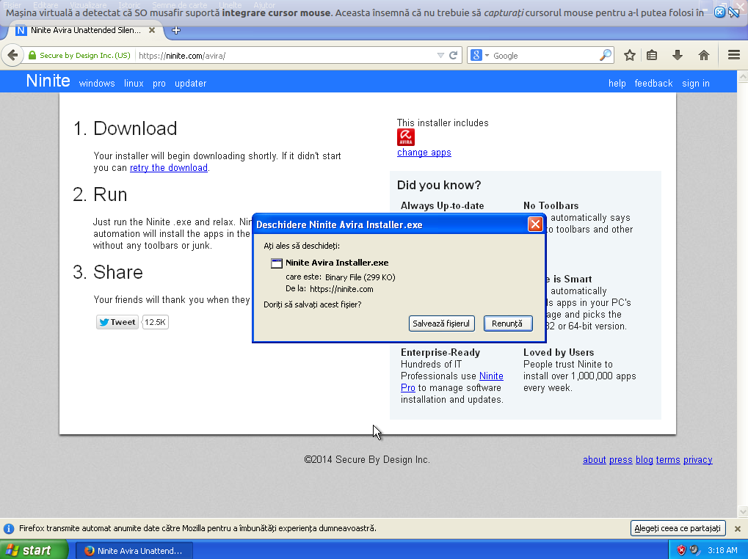The width and height of the screenshot is (748, 559).
Task: Close the Deschidere Ninite Avira Installer dialog
Action: click(x=535, y=224)
